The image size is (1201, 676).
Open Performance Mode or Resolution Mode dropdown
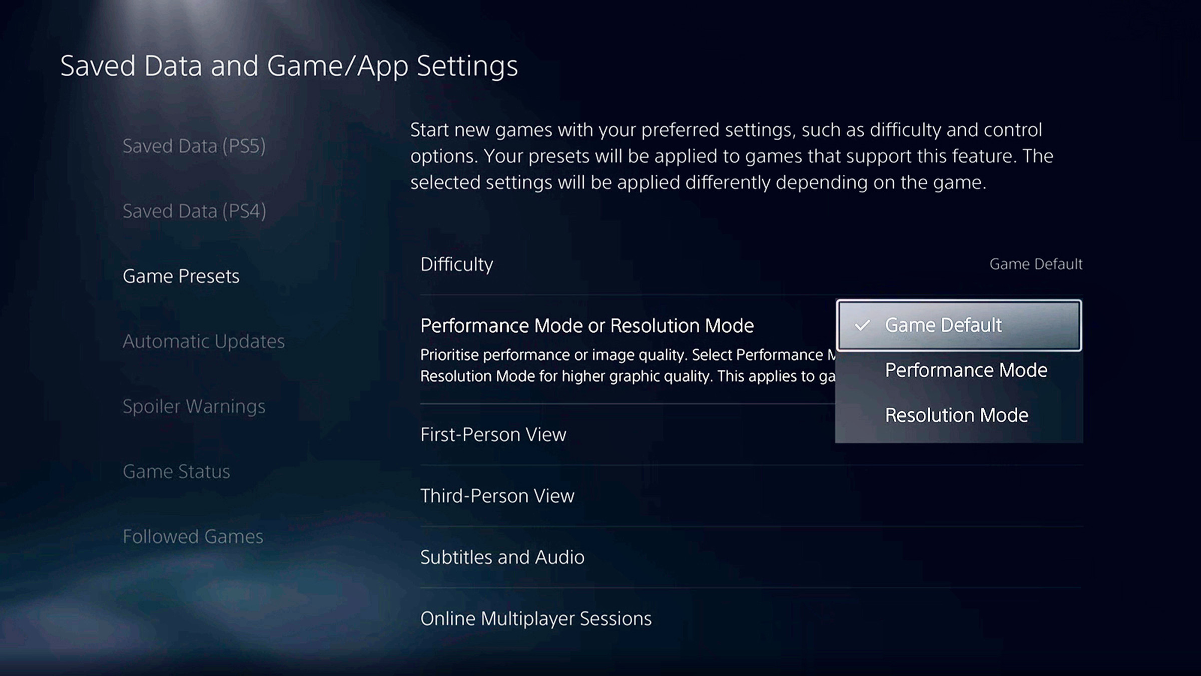pyautogui.click(x=958, y=323)
